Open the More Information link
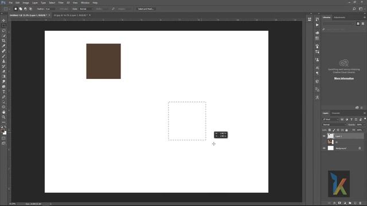The height and width of the screenshot is (206, 367). 344,78
